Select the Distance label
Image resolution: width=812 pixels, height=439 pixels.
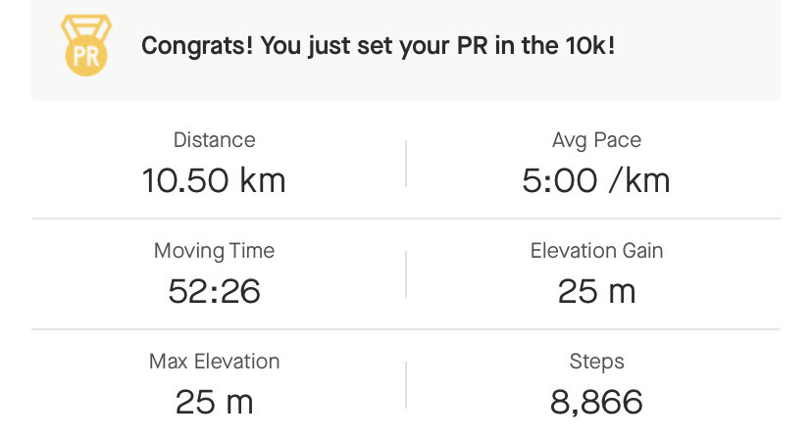[x=214, y=140]
